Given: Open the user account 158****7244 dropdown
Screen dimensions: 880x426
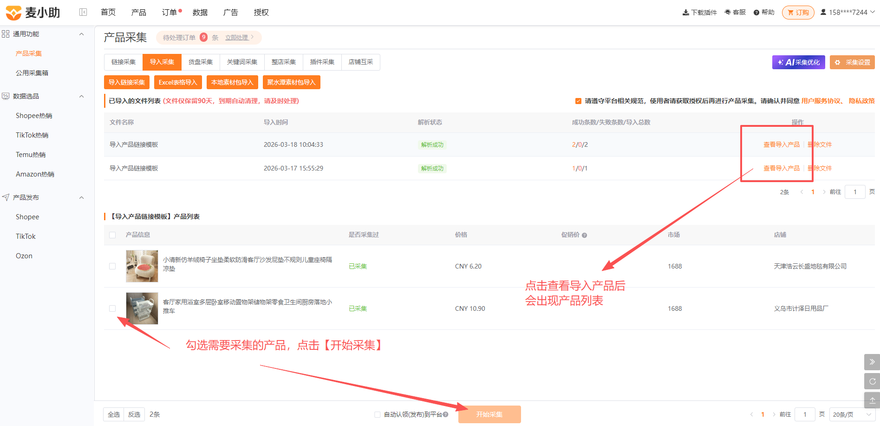Looking at the screenshot, I should (x=847, y=13).
